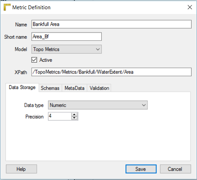Click the Active checkbox label
This screenshot has width=197, height=180.
coord(46,60)
